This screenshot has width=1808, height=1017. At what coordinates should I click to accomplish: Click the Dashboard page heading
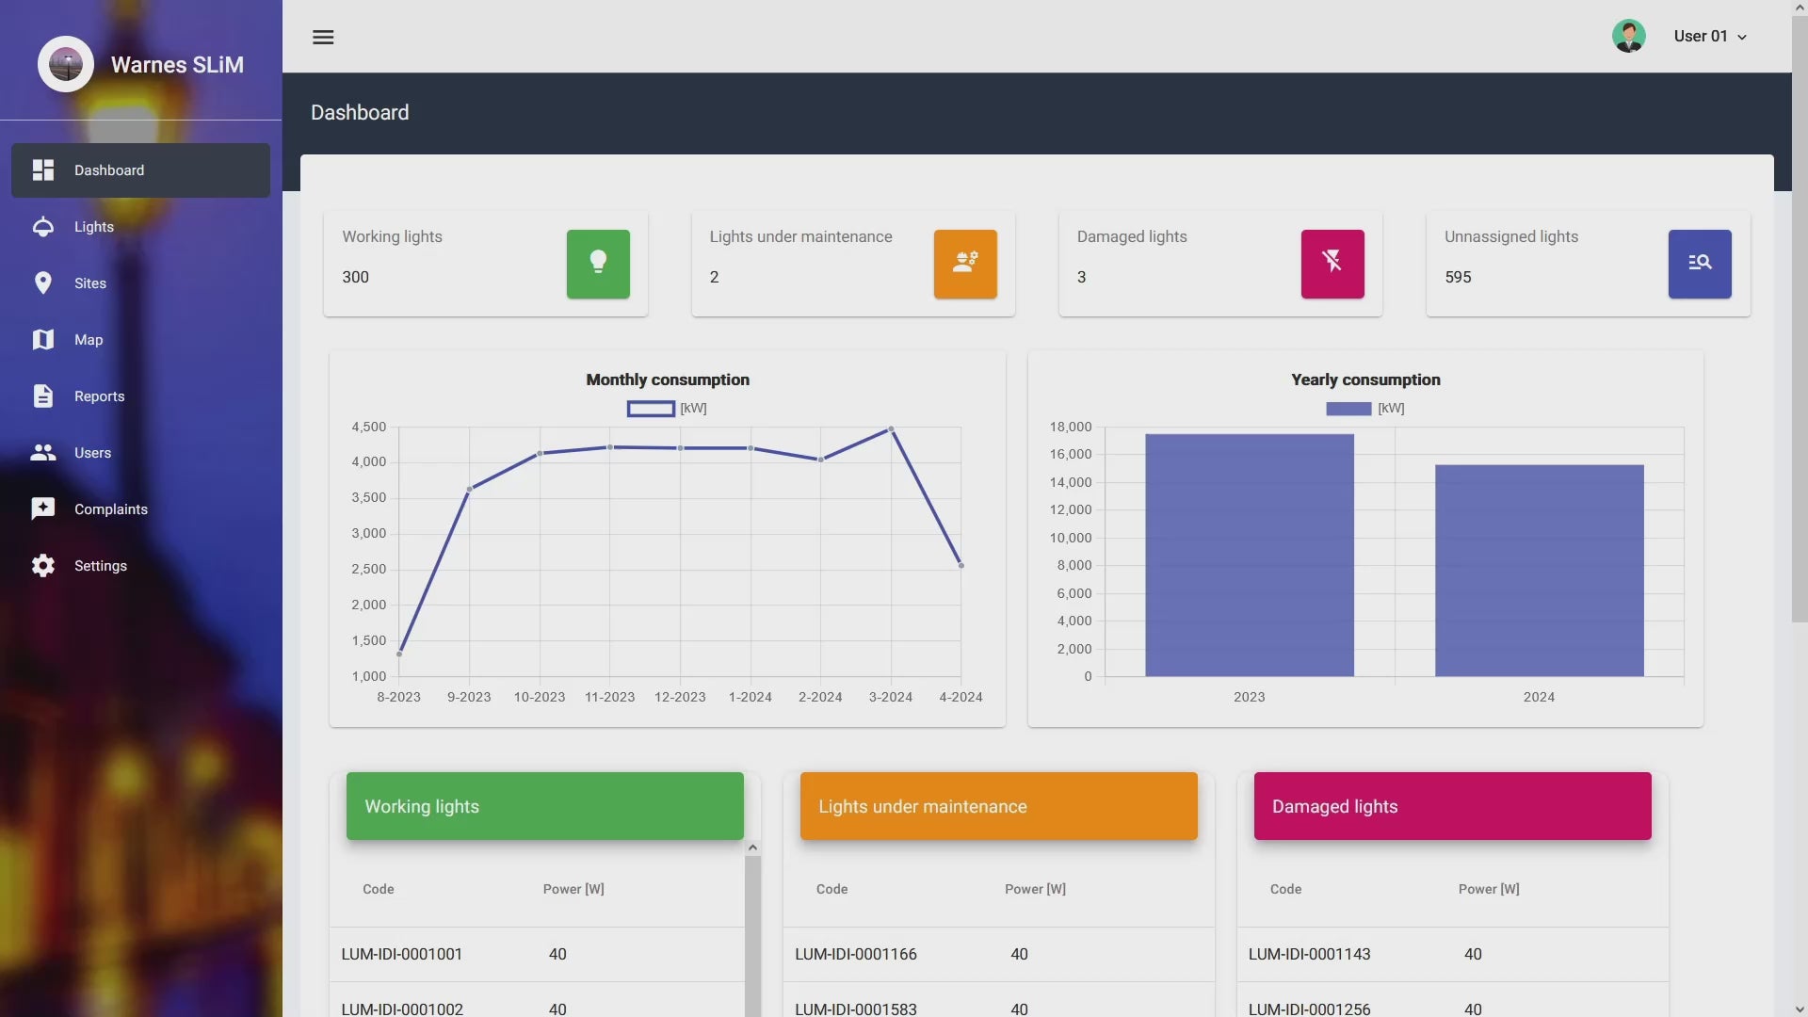tap(360, 112)
